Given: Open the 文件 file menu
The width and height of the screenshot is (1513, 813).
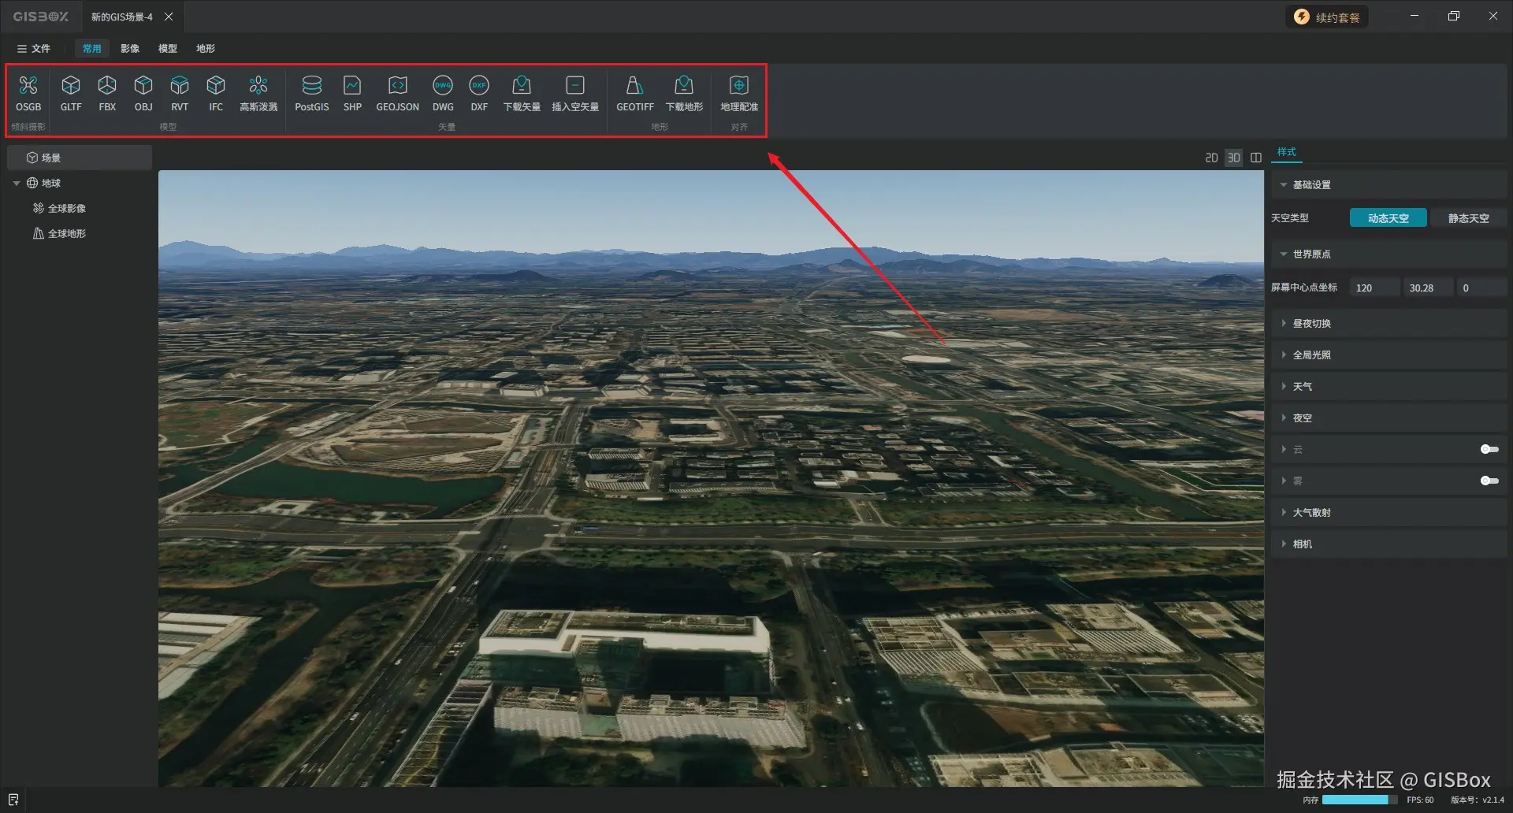Looking at the screenshot, I should (x=34, y=49).
